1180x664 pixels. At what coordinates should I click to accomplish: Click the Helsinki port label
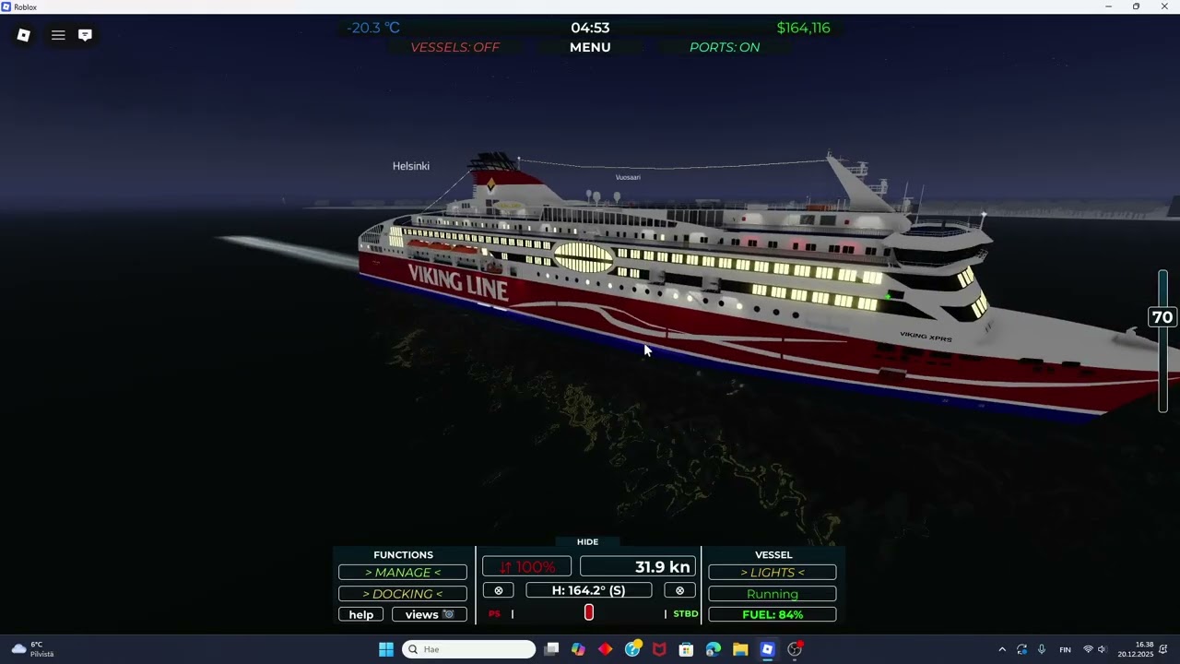pos(411,166)
